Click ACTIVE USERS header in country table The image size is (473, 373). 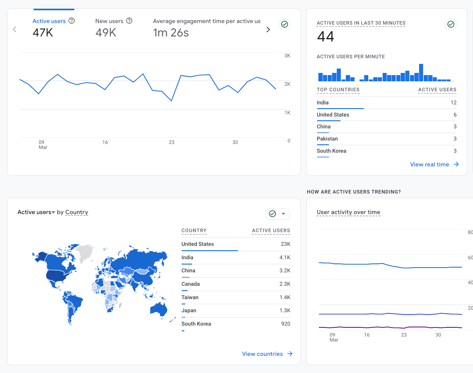point(271,231)
